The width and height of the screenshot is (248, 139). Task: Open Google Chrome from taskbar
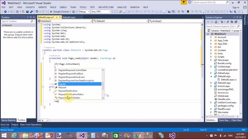(x=138, y=136)
